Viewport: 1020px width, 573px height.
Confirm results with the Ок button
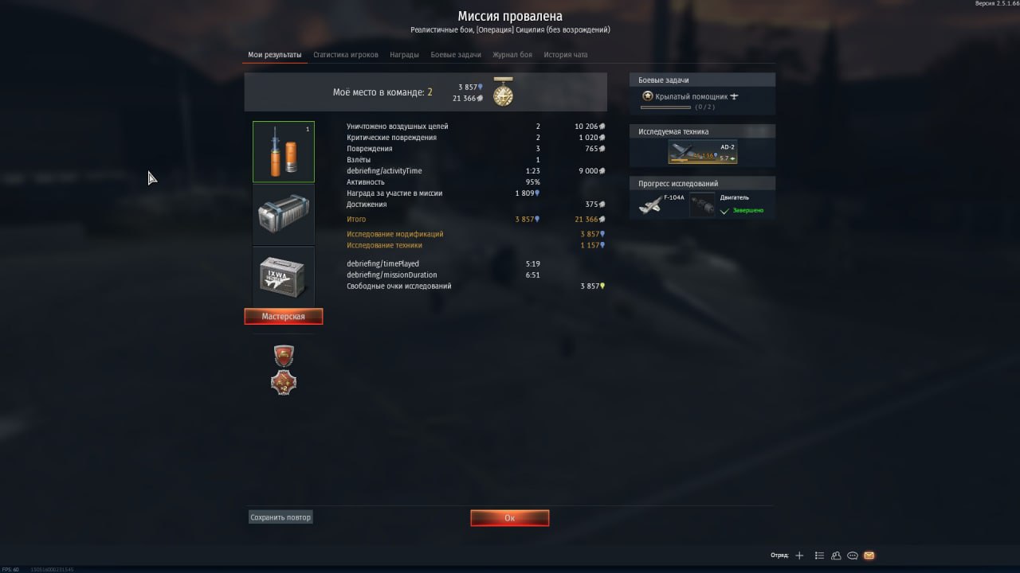510,518
